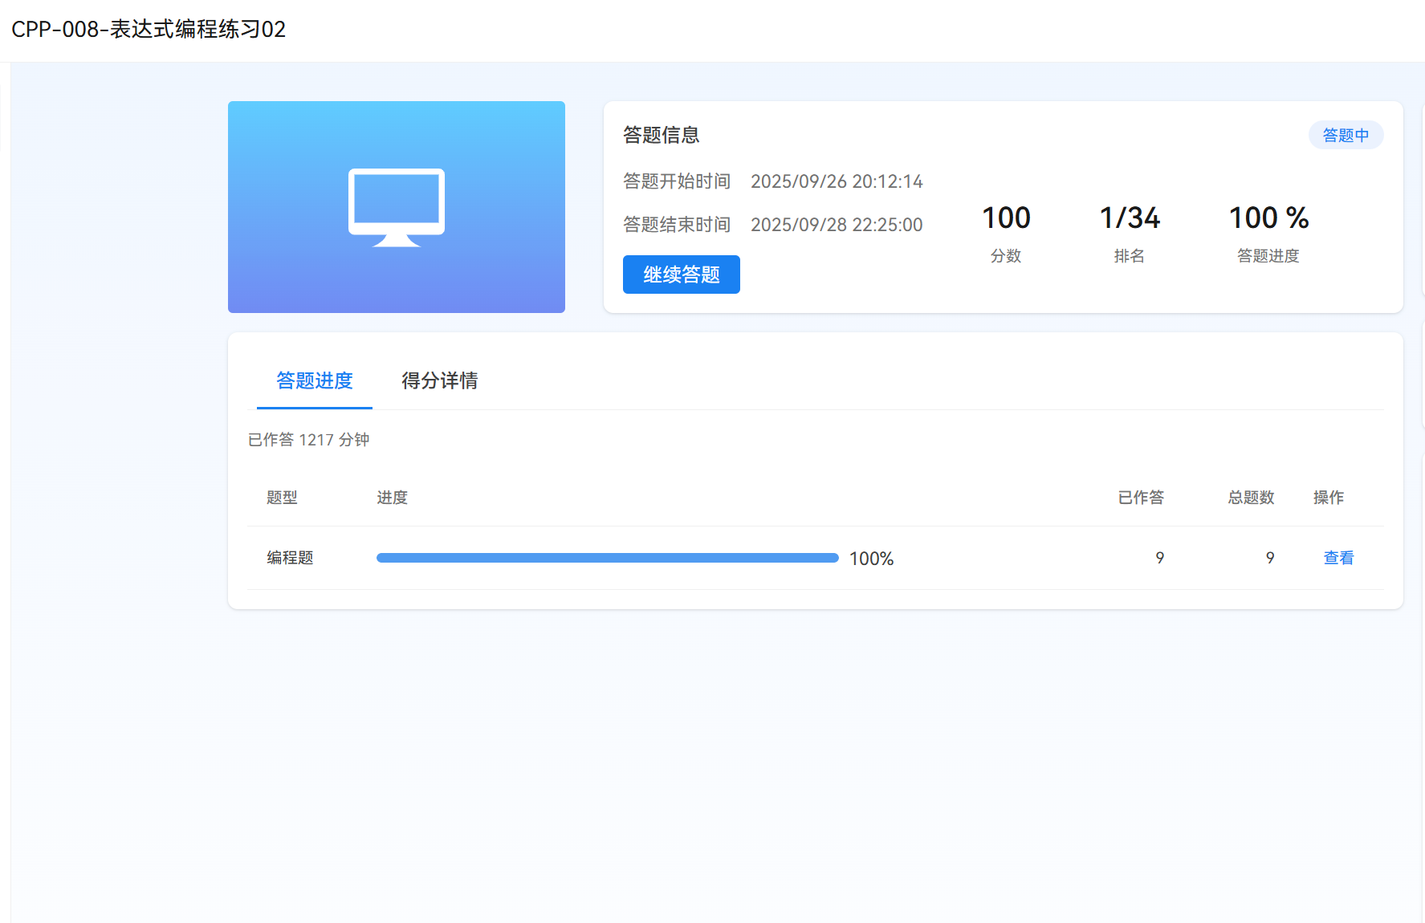The height and width of the screenshot is (923, 1425).
Task: Click the end time 2025/09/28 22:25:00
Action: (x=837, y=225)
